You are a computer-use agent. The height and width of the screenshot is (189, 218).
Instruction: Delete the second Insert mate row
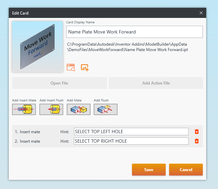click(x=197, y=141)
